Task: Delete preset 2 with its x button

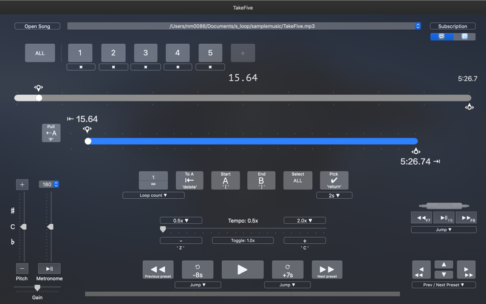Action: 114,67
